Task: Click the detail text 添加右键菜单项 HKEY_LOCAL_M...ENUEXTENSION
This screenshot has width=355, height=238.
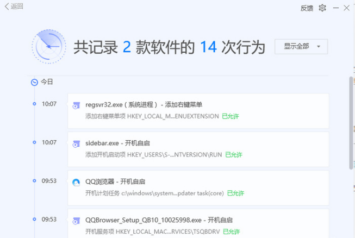Action: point(152,116)
